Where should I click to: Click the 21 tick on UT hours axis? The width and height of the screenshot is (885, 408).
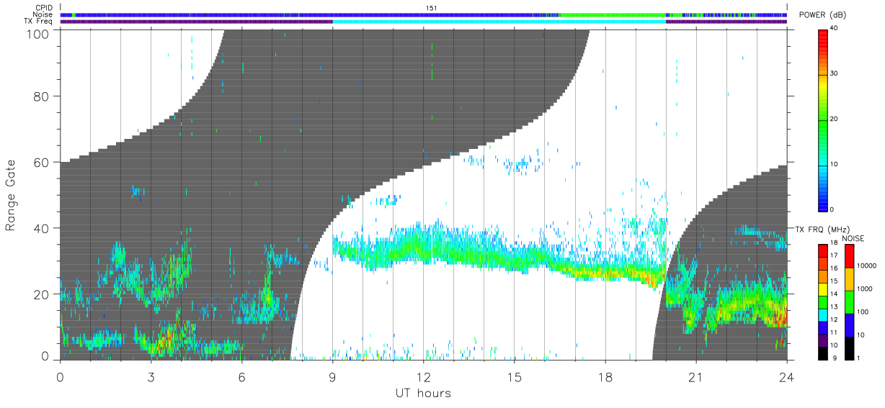[x=696, y=377]
